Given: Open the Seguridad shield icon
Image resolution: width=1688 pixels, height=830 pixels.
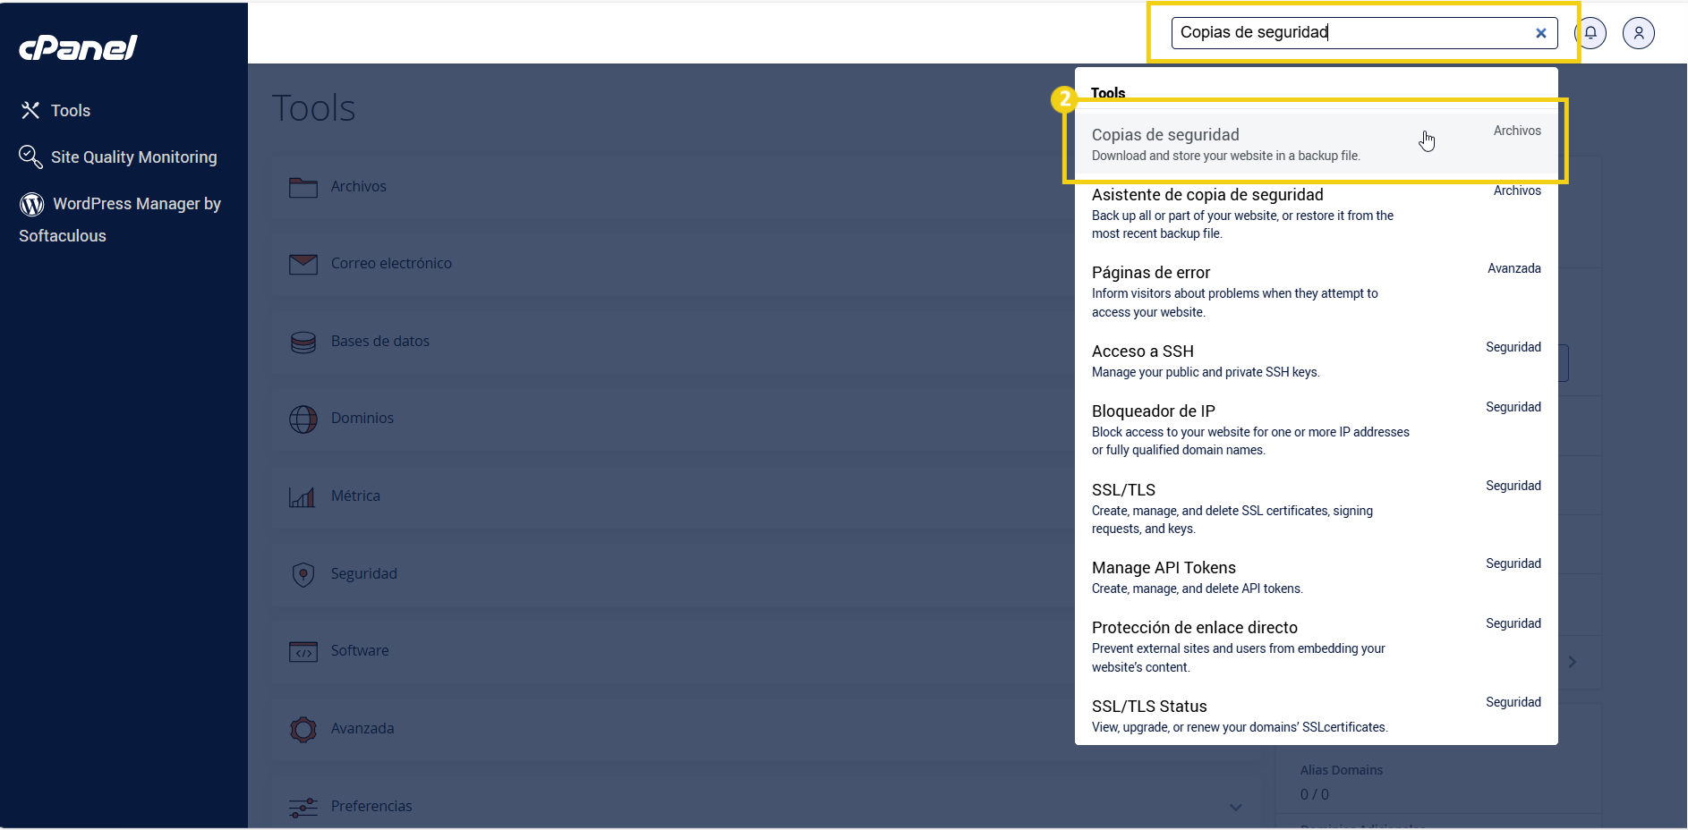Looking at the screenshot, I should 303,573.
